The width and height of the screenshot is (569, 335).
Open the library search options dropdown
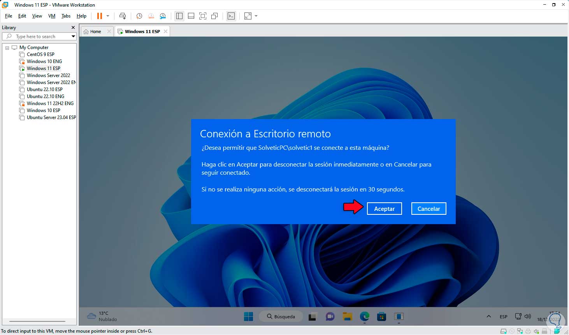tap(73, 36)
